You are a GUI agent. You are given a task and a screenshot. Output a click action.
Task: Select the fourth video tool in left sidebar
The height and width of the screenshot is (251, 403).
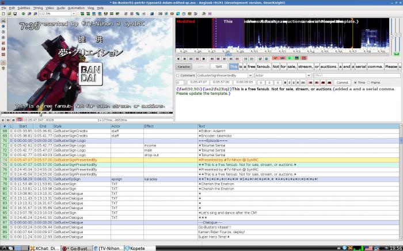click(3, 37)
